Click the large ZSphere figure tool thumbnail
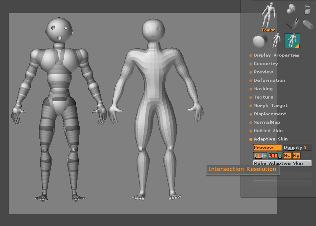 268,15
